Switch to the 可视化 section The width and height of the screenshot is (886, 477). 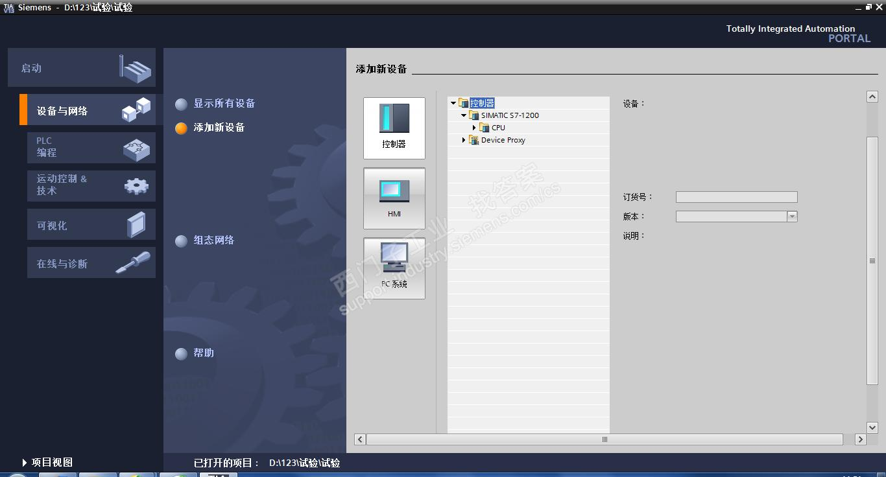tap(91, 224)
